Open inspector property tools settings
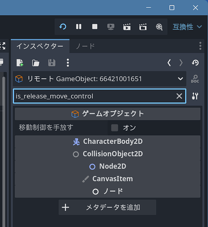Viewport: 208px width, 227px height. (195, 96)
